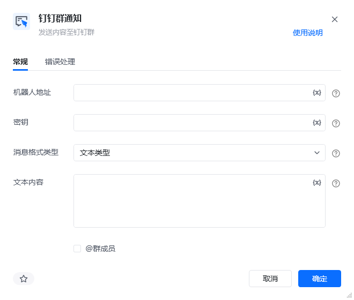Show help for 消息格式类型
This screenshot has width=354, height=300.
(336, 153)
